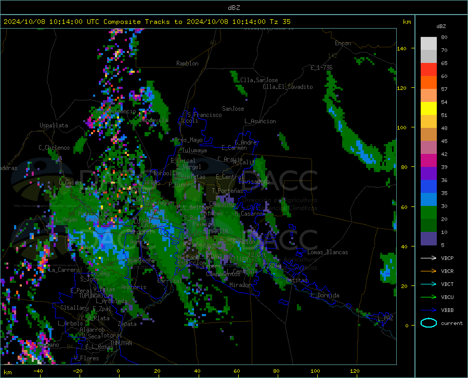The image size is (468, 378).
Task: Click the 'dBZ' title at the top
Action: tap(233, 8)
